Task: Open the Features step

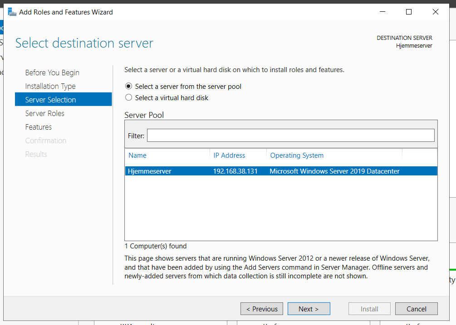Action: 39,127
